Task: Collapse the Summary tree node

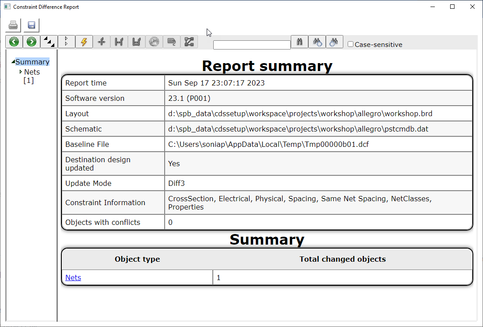Action: [x=13, y=62]
